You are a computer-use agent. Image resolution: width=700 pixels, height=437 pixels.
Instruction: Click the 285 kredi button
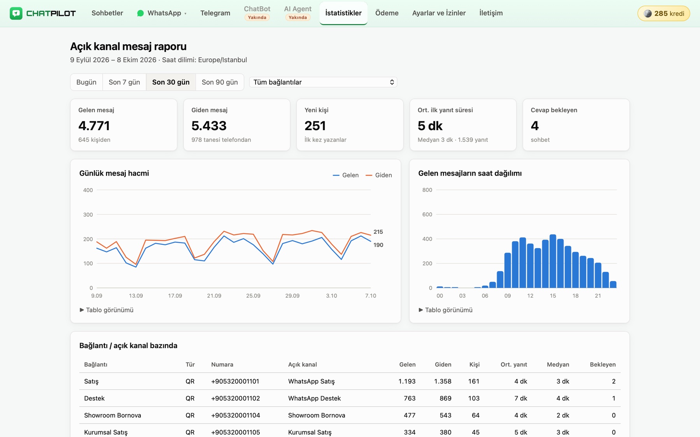point(663,14)
